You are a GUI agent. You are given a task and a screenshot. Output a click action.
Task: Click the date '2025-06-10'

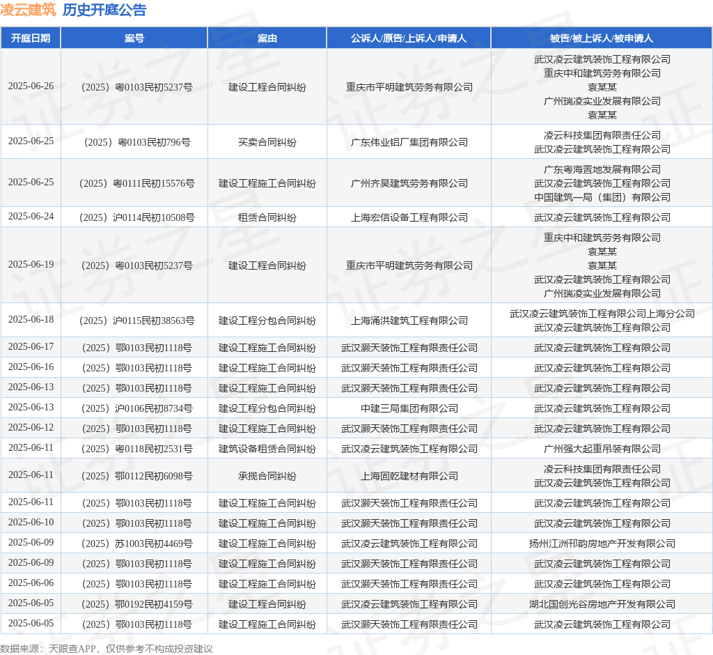coord(31,522)
